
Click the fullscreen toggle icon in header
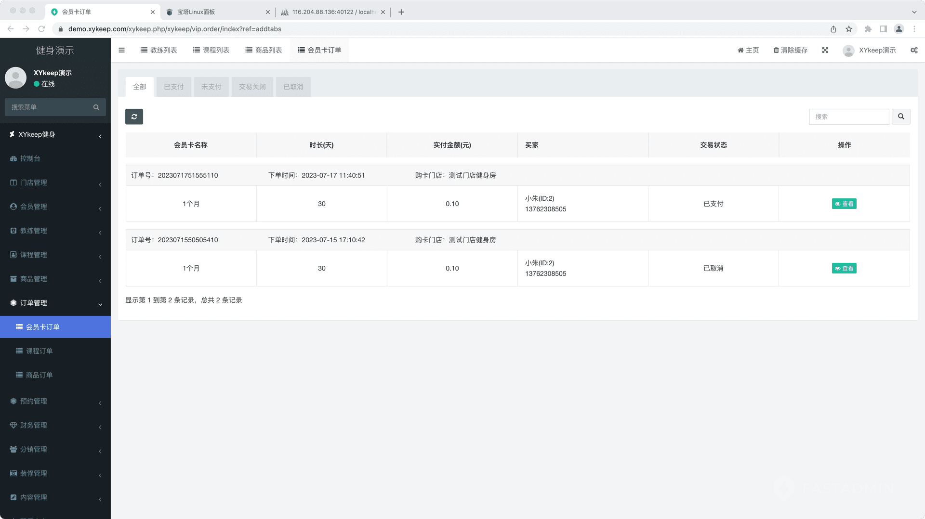tap(825, 50)
